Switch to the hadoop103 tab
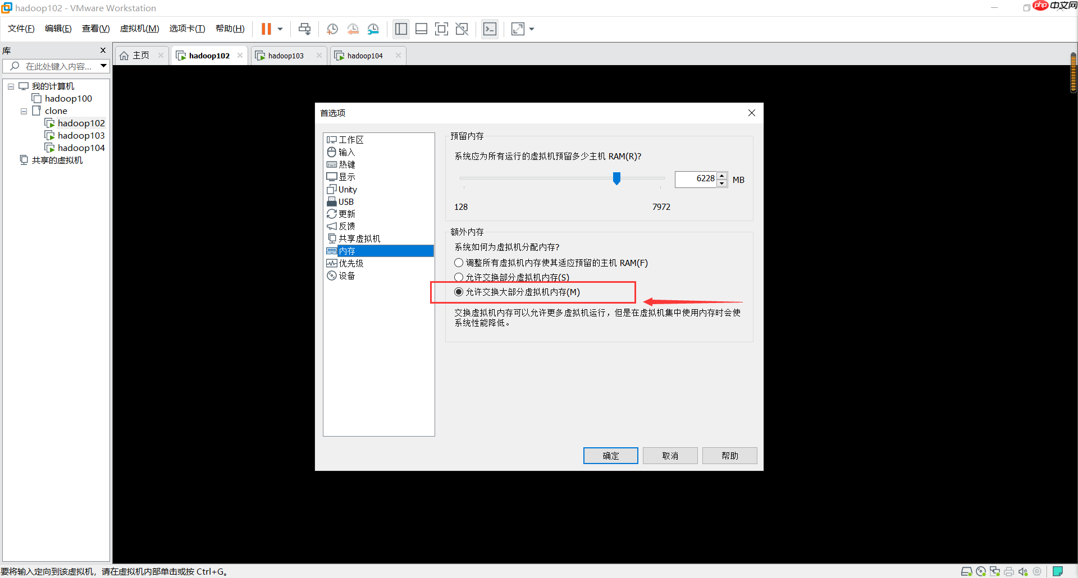Screen dimensions: 1078x578 pos(286,55)
